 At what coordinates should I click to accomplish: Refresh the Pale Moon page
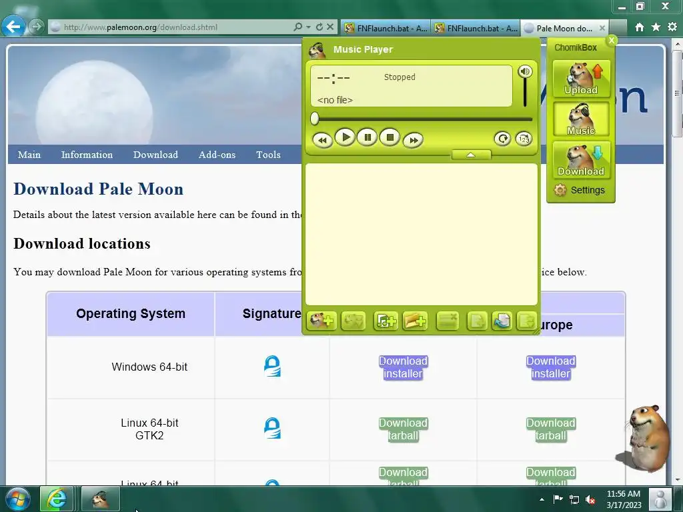(319, 27)
